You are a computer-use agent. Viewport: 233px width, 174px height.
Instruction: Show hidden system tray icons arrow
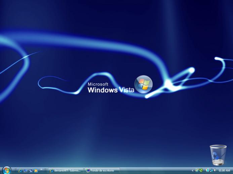coord(192,171)
